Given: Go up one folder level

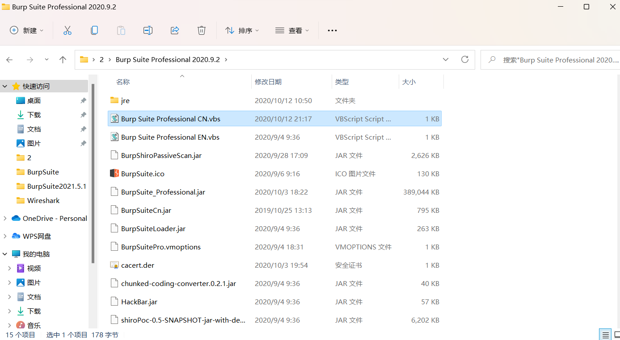Looking at the screenshot, I should pos(63,60).
